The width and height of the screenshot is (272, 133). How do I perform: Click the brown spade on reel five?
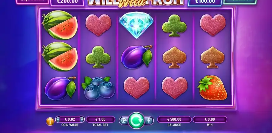point(212,57)
